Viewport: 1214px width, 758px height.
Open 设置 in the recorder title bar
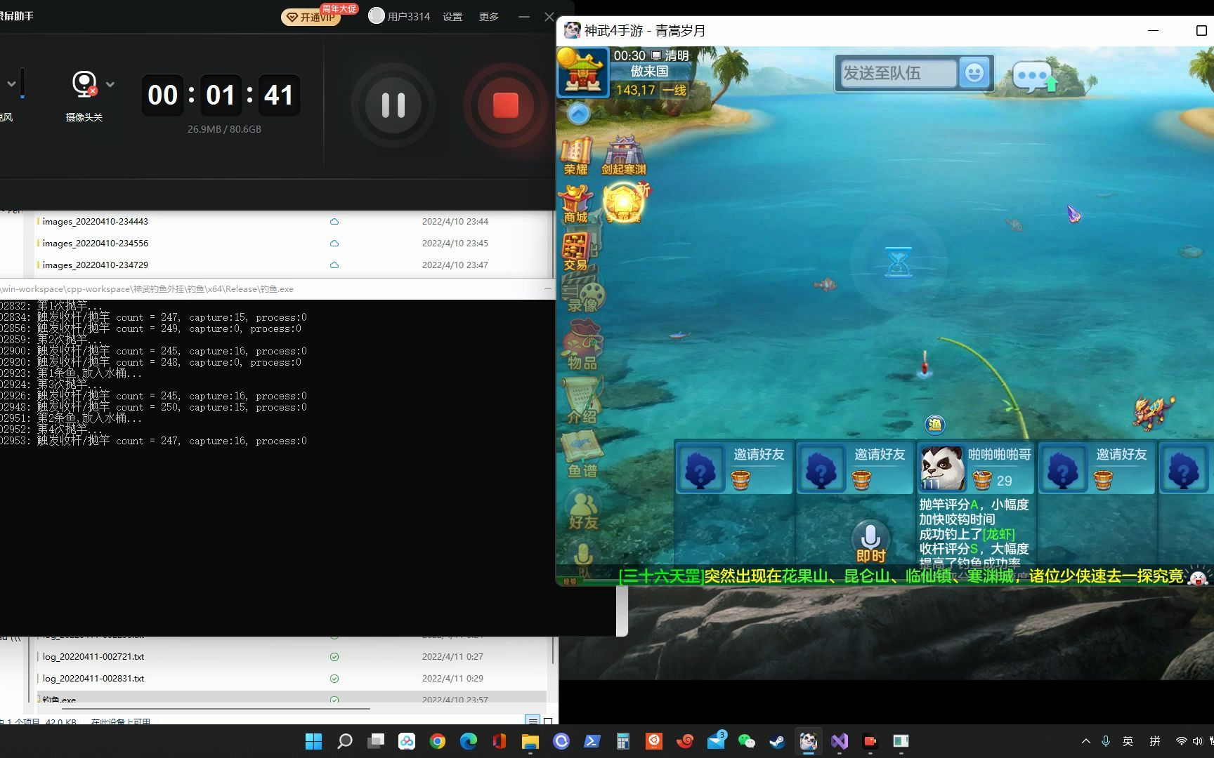pyautogui.click(x=452, y=17)
